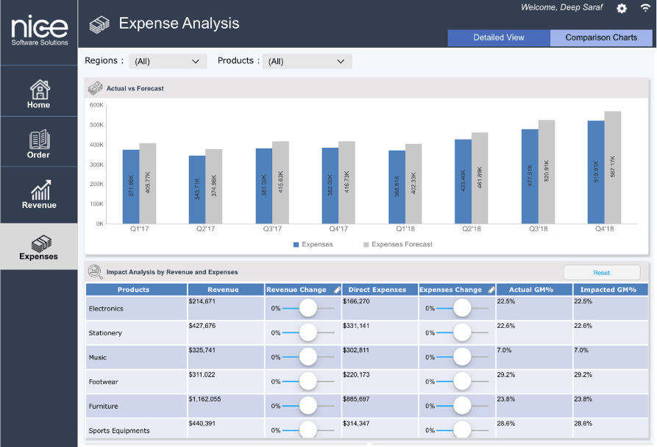Click the pencil icon beside Revenue Change

pyautogui.click(x=337, y=290)
